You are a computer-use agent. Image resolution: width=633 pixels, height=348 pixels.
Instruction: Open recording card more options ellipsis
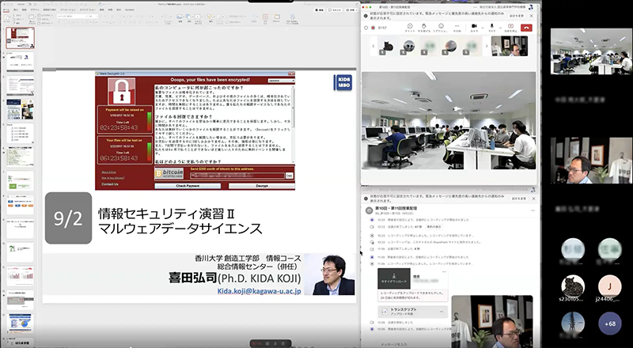[x=444, y=272]
